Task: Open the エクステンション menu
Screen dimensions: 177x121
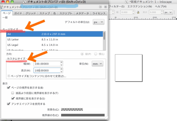Action: (x=140, y=6)
